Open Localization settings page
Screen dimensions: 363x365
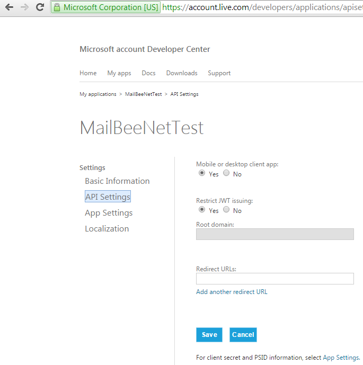(107, 229)
